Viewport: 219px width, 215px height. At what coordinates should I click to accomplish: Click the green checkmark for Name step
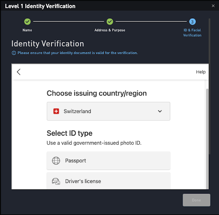[x=27, y=22]
